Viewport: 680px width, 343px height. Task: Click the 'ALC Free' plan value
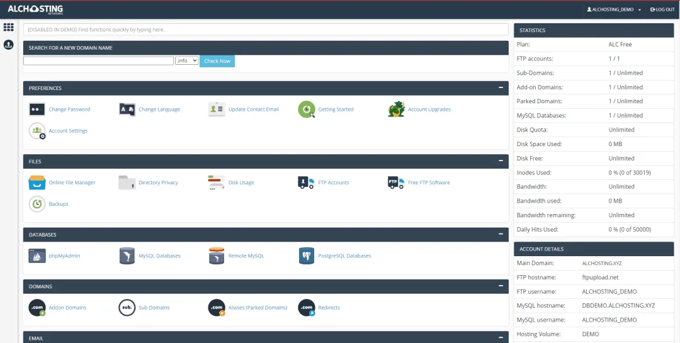pyautogui.click(x=620, y=44)
